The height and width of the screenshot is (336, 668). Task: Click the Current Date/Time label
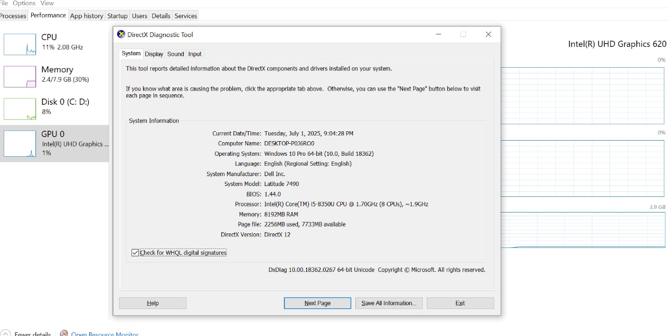click(237, 133)
